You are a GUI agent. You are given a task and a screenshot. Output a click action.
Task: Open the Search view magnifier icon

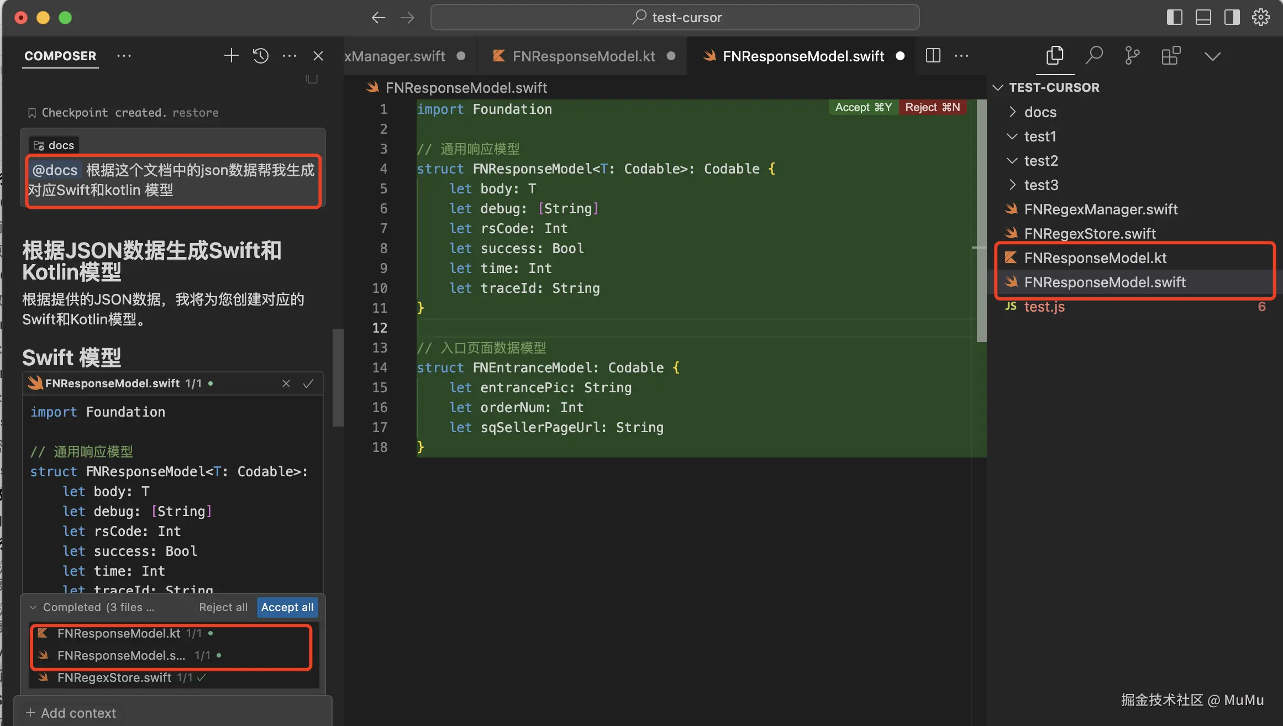pyautogui.click(x=1093, y=56)
